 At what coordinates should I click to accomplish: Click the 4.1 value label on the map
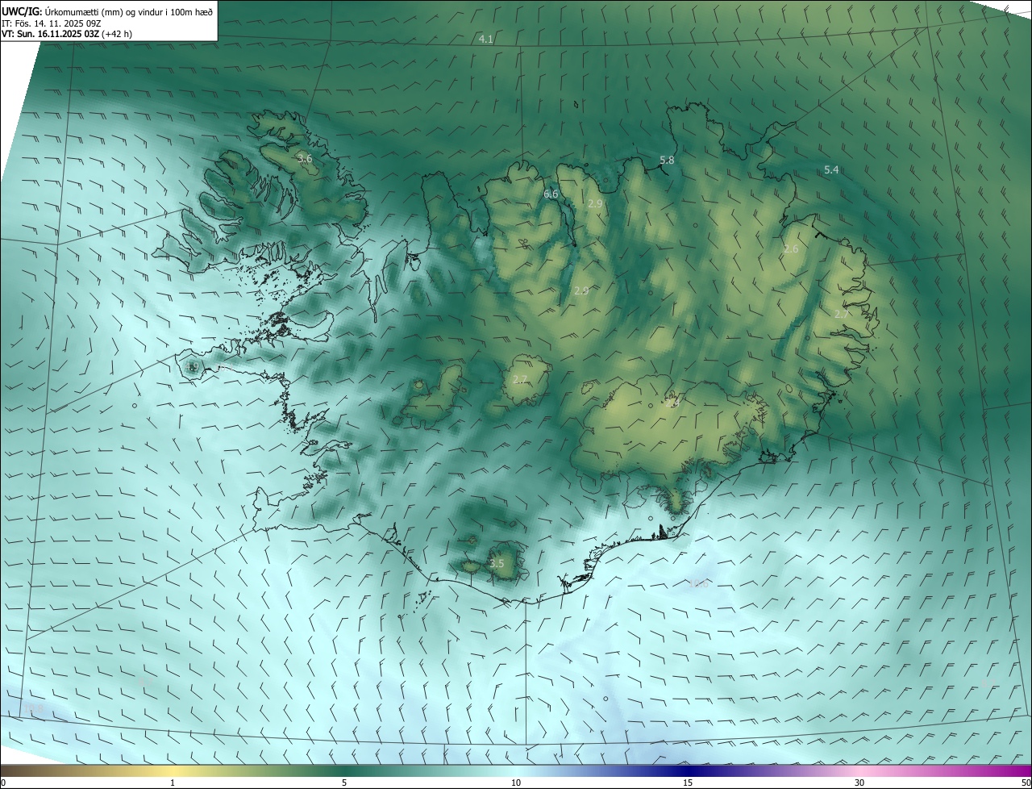[x=485, y=39]
